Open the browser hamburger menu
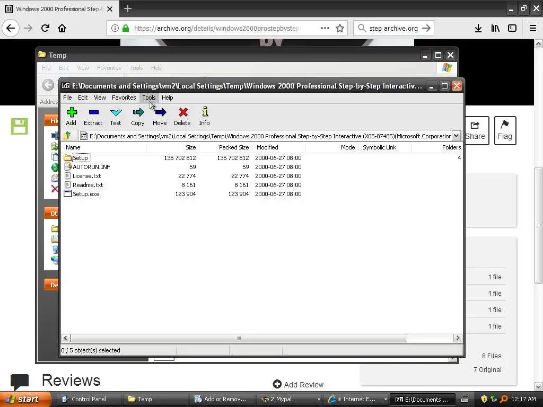Screen dimensions: 543x407 pos(533,29)
